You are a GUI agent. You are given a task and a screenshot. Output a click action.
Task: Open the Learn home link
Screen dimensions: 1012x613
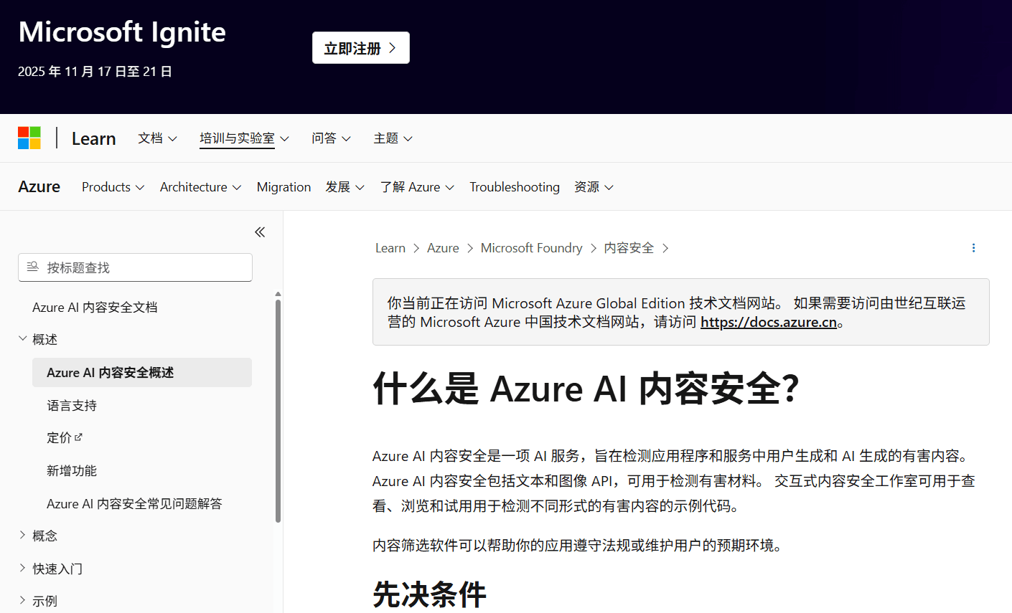(x=94, y=138)
